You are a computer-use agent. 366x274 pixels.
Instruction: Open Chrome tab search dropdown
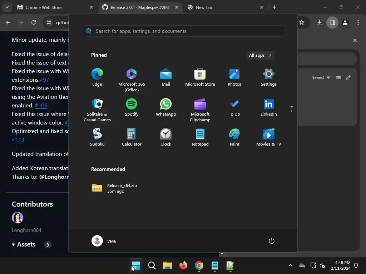tap(7, 7)
